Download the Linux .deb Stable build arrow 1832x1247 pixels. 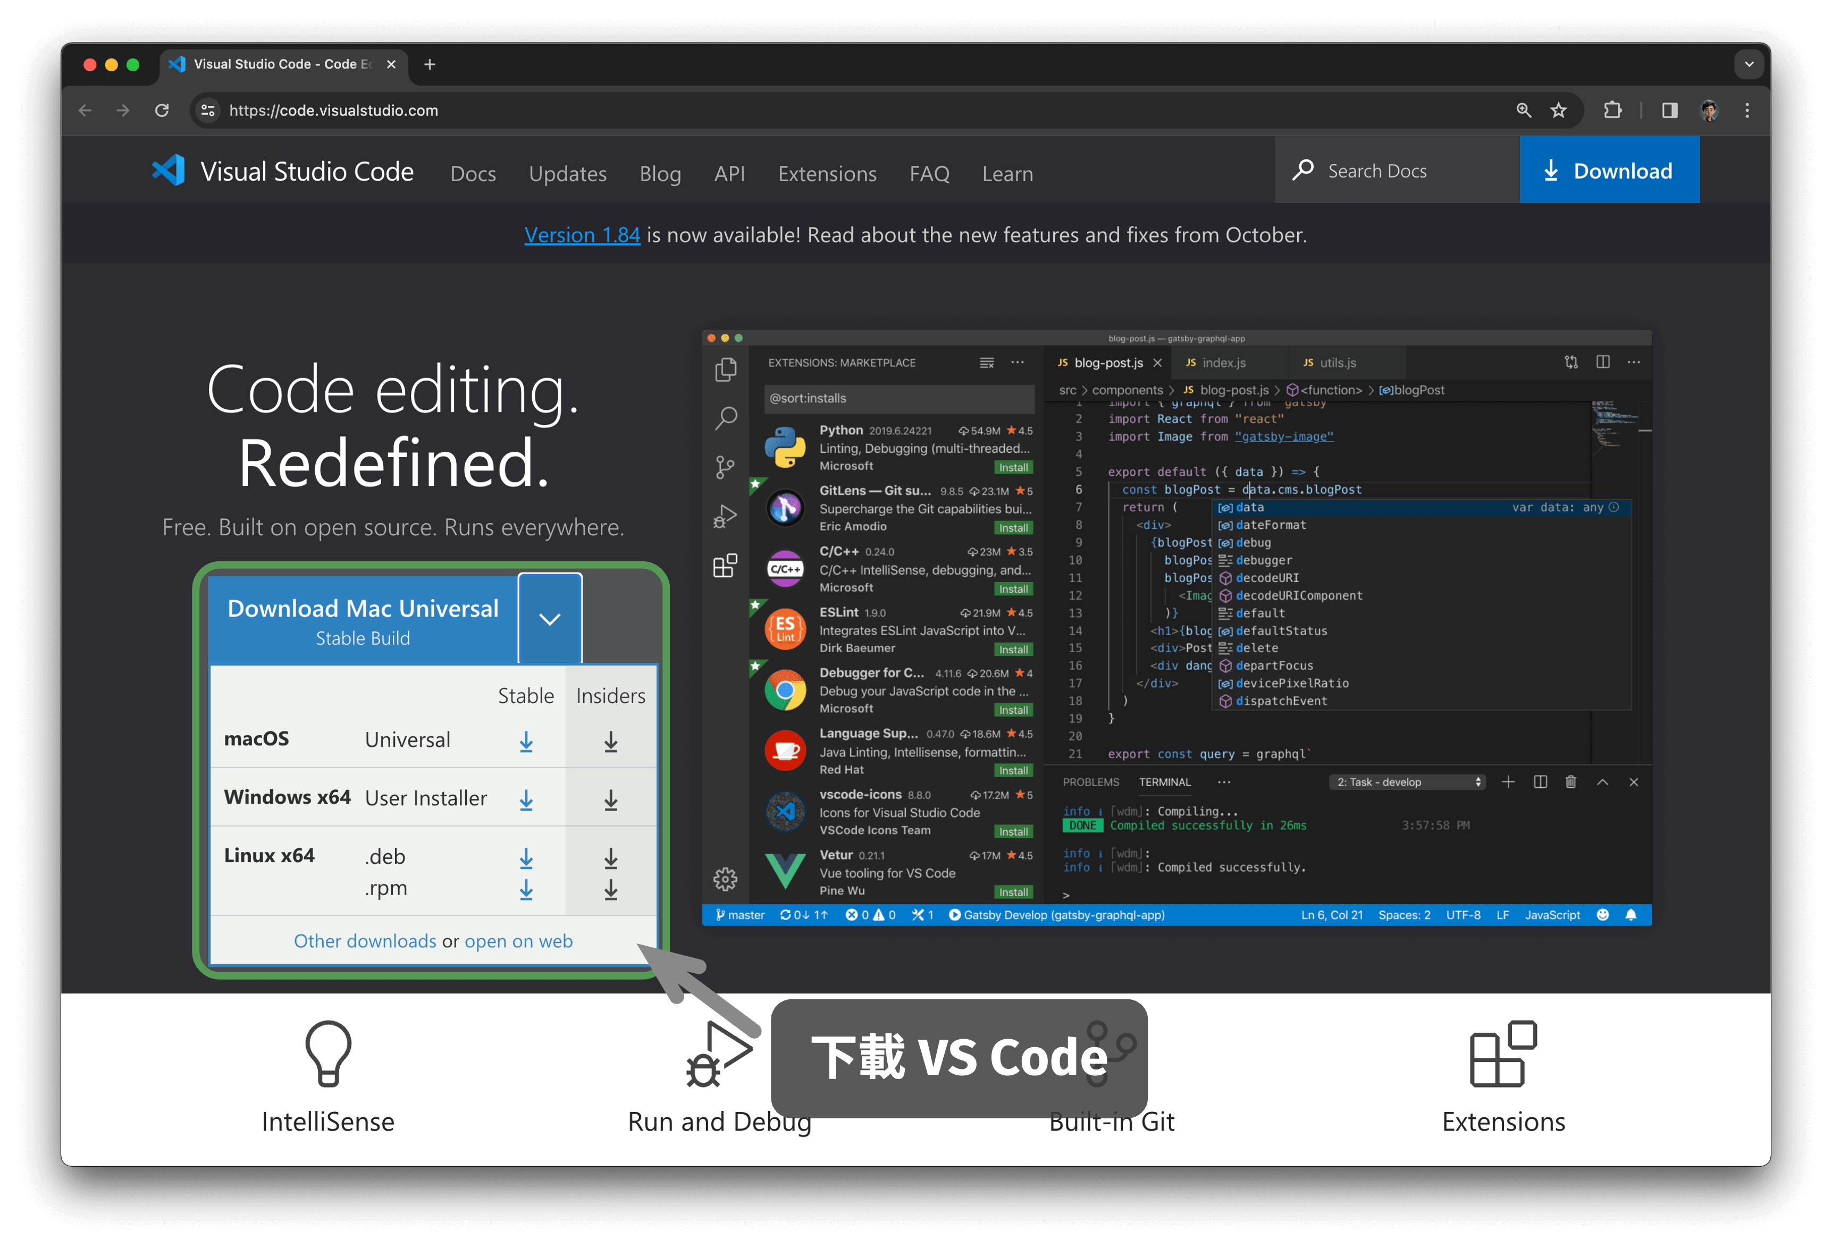tap(527, 859)
